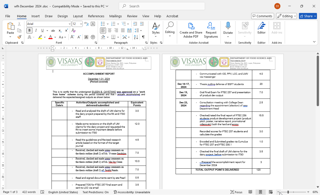Image resolution: width=320 pixels, height=195 pixels.
Task: Expand the font size dropdown
Action: [81, 24]
